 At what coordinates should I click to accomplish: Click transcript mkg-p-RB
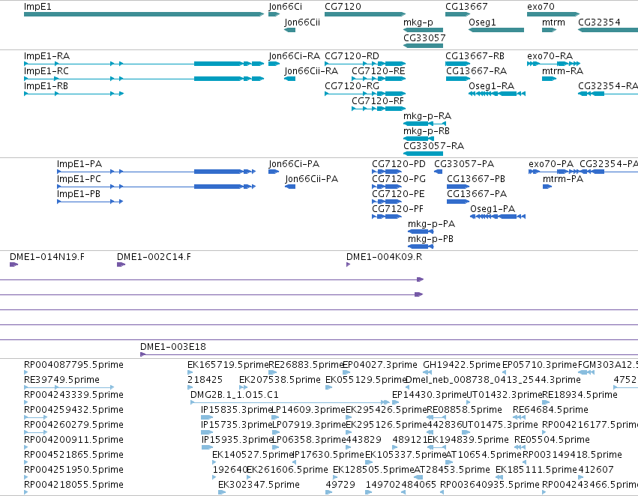tap(418, 139)
